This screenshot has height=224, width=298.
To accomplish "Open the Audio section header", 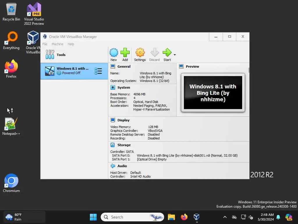I will coord(122,166).
